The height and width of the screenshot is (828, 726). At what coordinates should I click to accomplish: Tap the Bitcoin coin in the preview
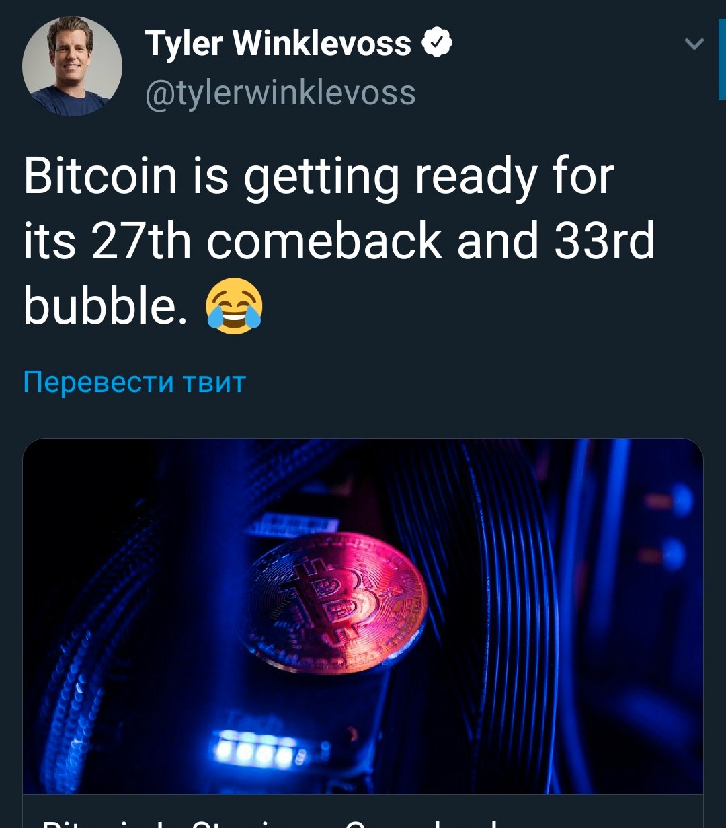(x=336, y=602)
